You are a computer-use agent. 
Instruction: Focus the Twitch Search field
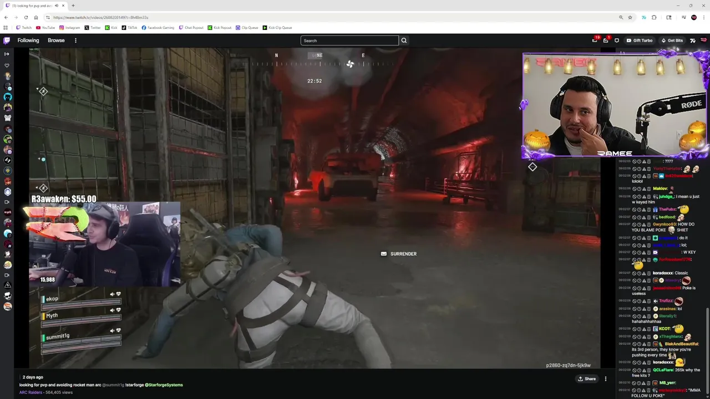[x=349, y=40]
